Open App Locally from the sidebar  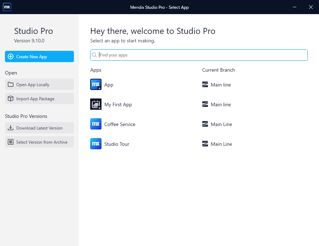point(40,84)
